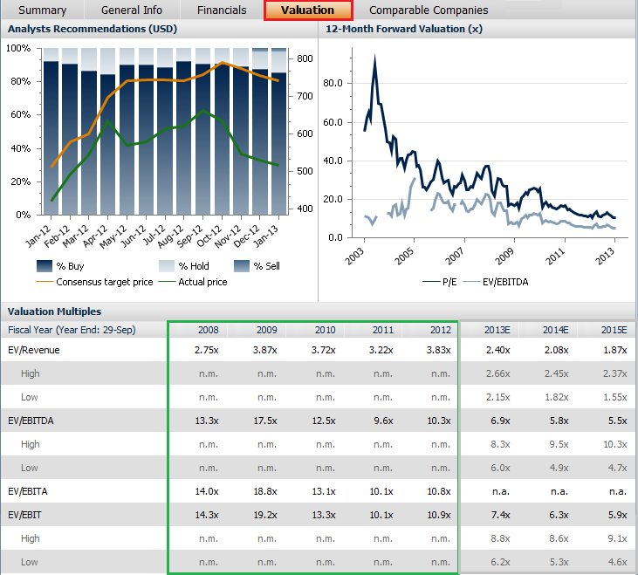Click the 3.72x EV/Revenue 2010 cell
638x575 pixels.
324,350
